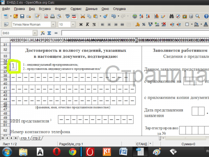Open the Вид menu
The height and width of the screenshot is (157, 209).
[32, 9]
